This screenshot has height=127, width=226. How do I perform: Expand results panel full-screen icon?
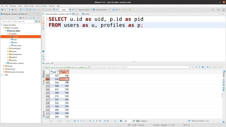89,67
